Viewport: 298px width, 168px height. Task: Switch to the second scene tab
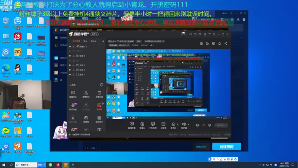85,41
